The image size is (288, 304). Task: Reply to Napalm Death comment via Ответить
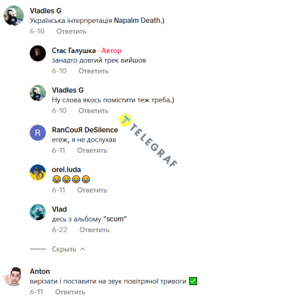pos(71,31)
